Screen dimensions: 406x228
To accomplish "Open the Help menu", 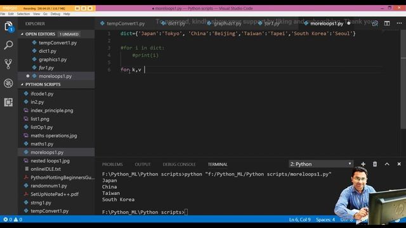I will coord(67,14).
